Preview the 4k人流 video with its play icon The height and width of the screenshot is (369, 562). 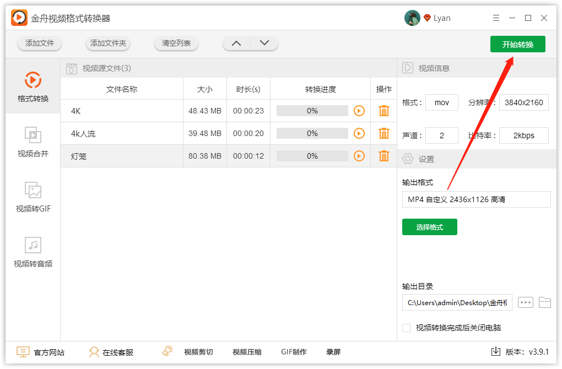[x=359, y=133]
